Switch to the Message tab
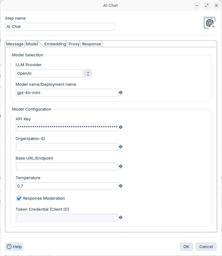222x256 pixels. 15,44
